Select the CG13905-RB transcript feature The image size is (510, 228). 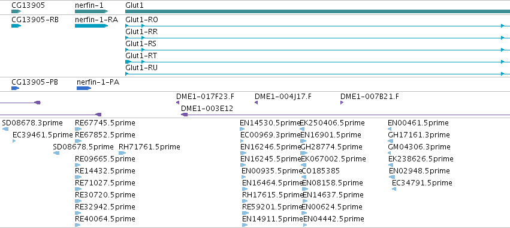pyautogui.click(x=16, y=26)
